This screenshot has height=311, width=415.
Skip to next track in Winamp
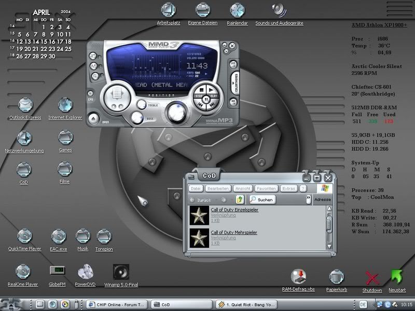coord(212,105)
